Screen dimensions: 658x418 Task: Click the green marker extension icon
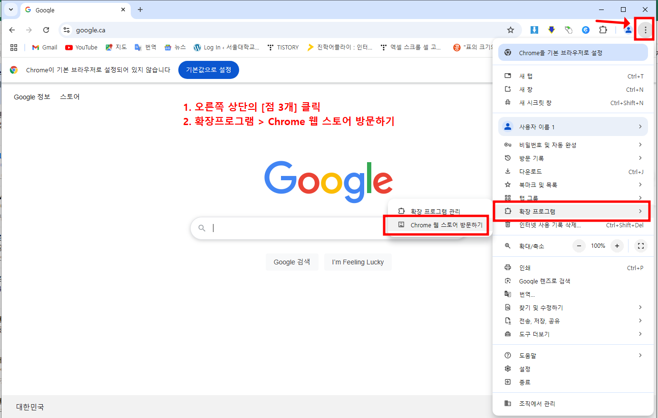pyautogui.click(x=569, y=30)
